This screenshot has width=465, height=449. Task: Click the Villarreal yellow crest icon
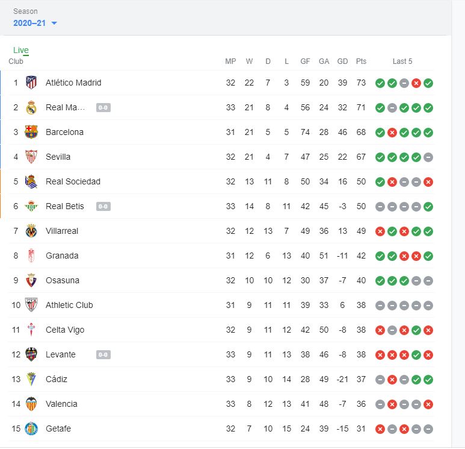31,231
